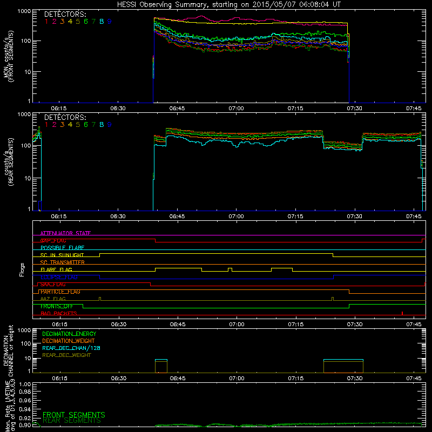Click the FRONTS_OFF flag label
The width and height of the screenshot is (432, 432).
[57, 306]
